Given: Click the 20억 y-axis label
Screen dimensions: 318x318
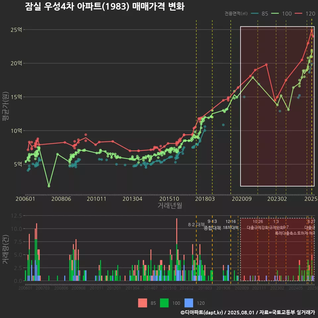Looking at the screenshot, I should [x=16, y=63].
